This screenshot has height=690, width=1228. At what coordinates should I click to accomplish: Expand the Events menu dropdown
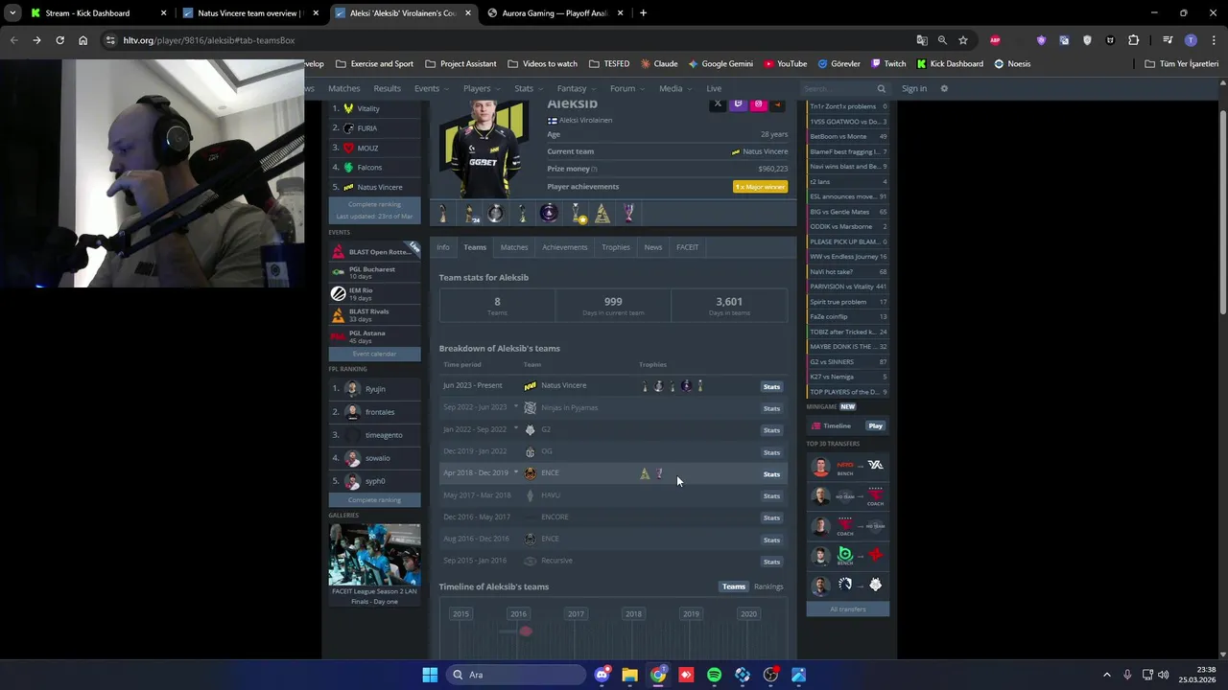[x=432, y=88]
